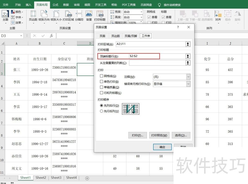Open the Formulas (公式) ribbon tab
Image resolution: width=248 pixels, height=184 pixels.
[55, 5]
